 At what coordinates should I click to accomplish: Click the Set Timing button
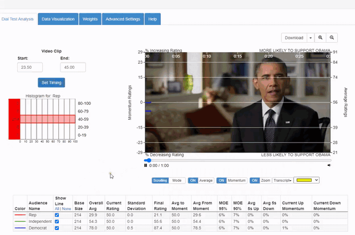(52, 83)
